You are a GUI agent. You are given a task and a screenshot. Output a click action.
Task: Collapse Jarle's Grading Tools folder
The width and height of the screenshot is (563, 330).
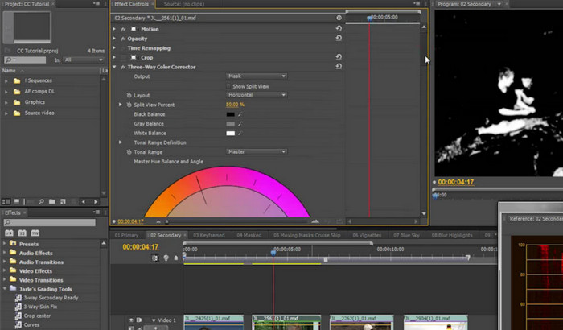(4, 288)
